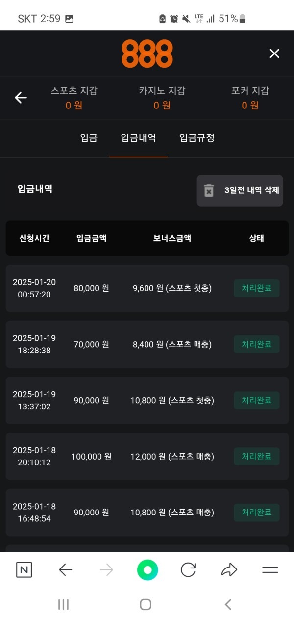Switch to the 입금 tab
The height and width of the screenshot is (622, 294).
point(88,138)
